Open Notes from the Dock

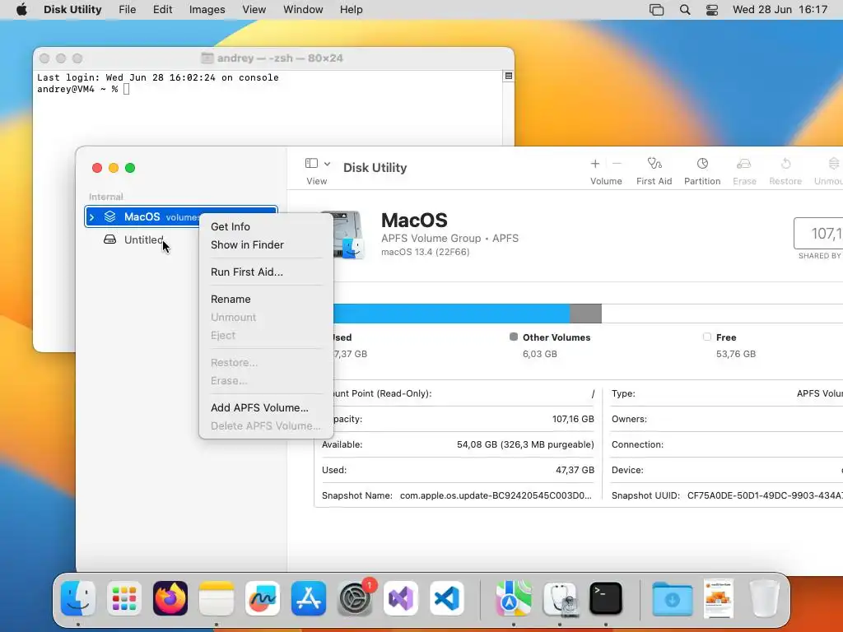[x=217, y=598]
